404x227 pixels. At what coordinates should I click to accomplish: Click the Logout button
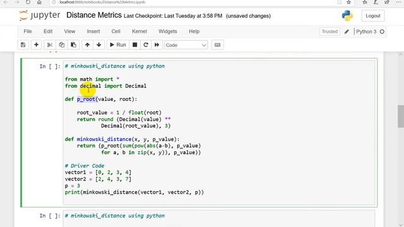[373, 16]
